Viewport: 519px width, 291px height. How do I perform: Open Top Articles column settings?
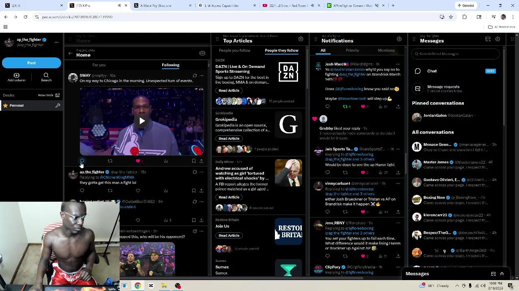pos(301,39)
